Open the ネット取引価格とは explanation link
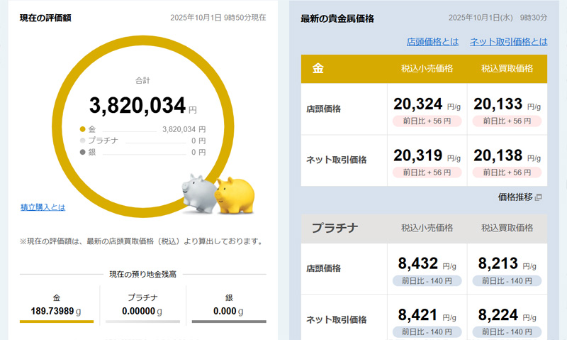The width and height of the screenshot is (567, 340). click(x=508, y=42)
